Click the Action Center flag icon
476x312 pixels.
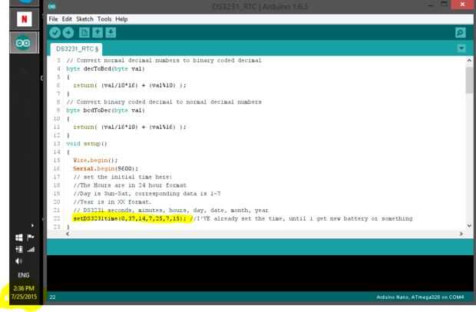point(31,237)
